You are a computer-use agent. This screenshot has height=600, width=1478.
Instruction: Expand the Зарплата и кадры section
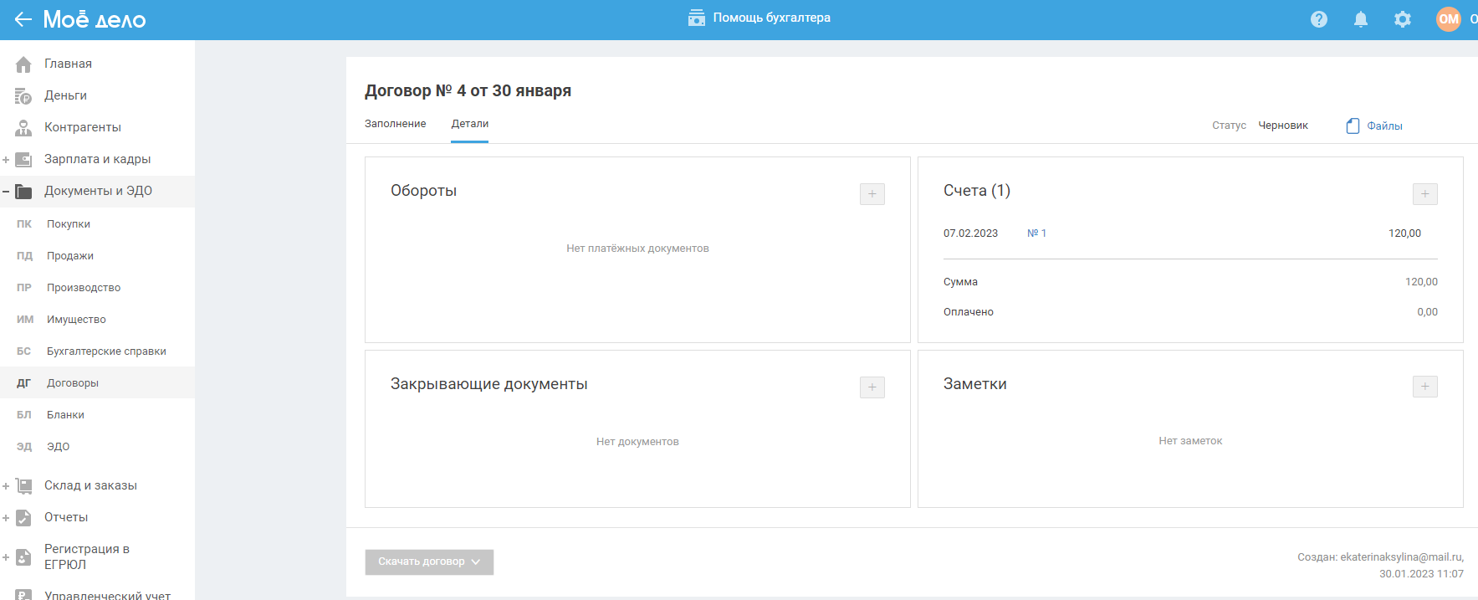click(6, 159)
